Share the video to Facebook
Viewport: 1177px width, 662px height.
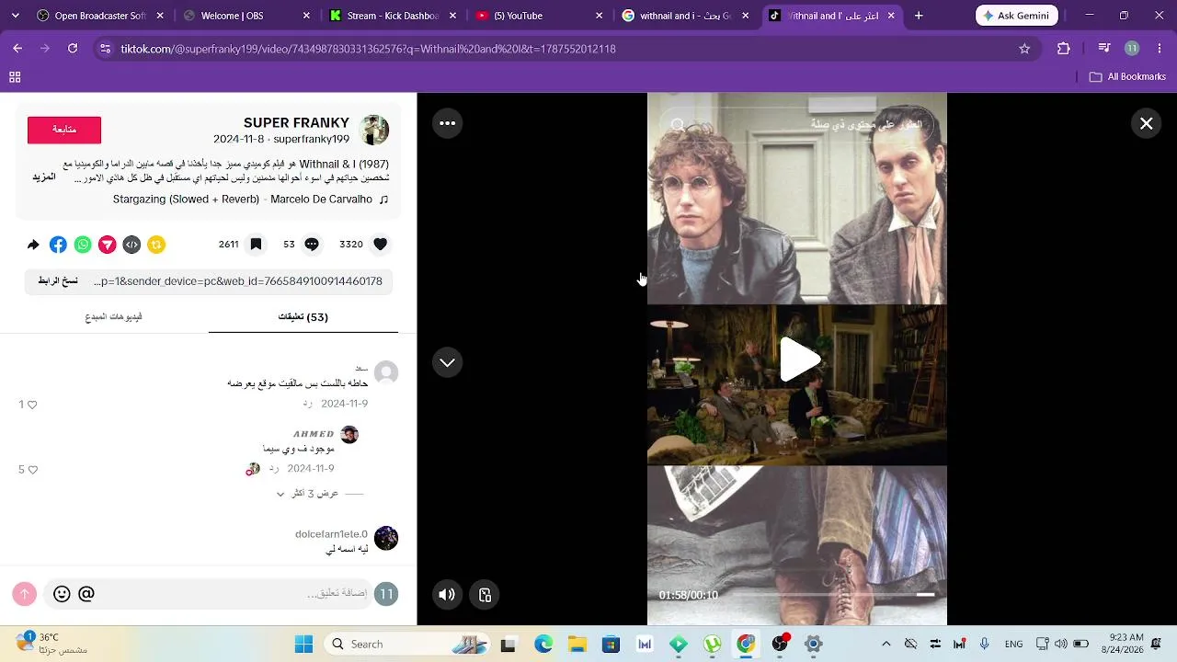[58, 245]
